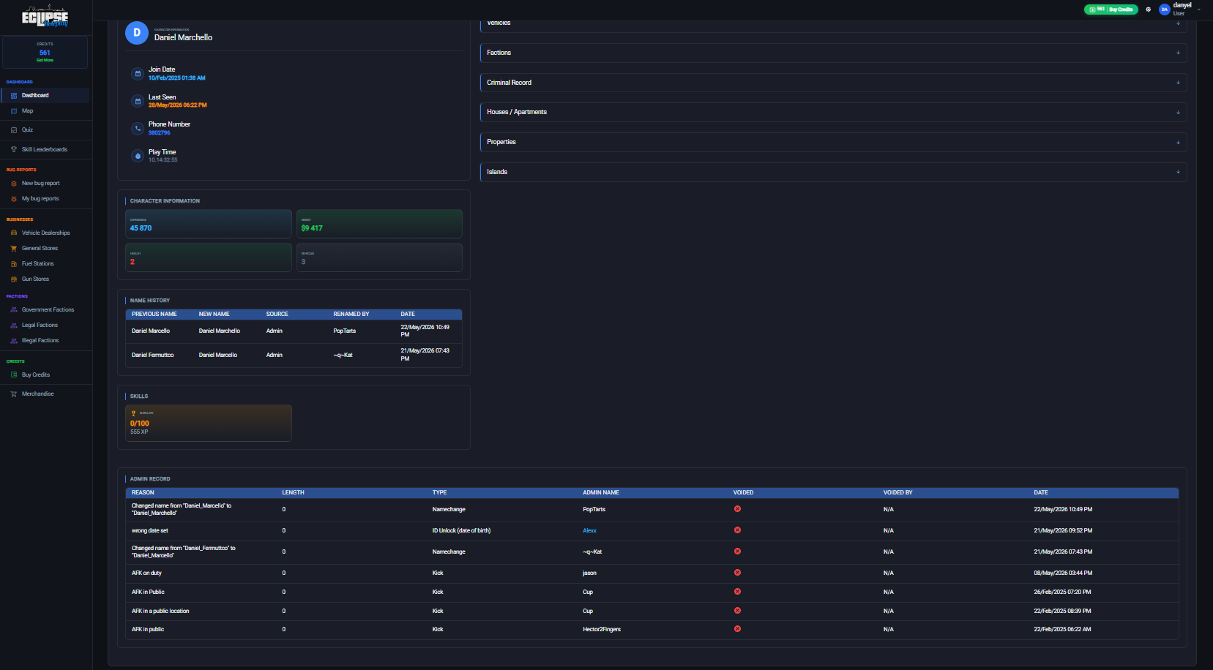
Task: Click the Last Seen calendar icon
Action: (138, 102)
